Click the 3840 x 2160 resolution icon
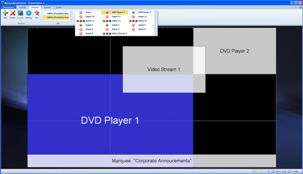Image resolution: width=303 pixels, height=174 pixels. tap(273, 171)
